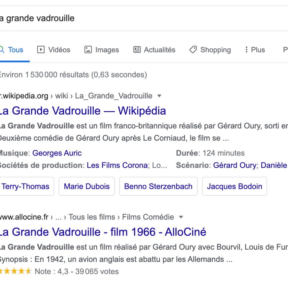Open La Grande Vadrouille — Wikipédia link
This screenshot has height=288, width=288.
click(82, 111)
